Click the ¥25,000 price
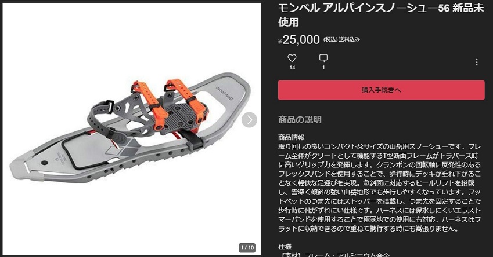The width and height of the screenshot is (493, 257). point(299,40)
